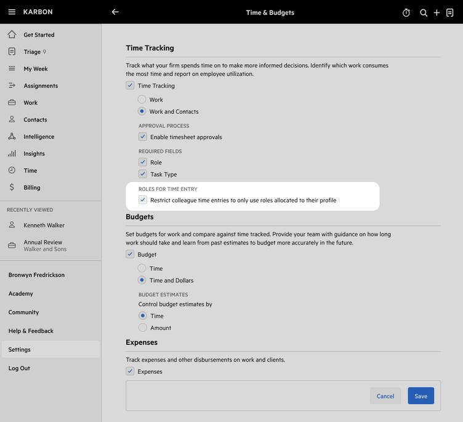Choose Time only budget radio
Viewport: 463px width, 422px height.
pos(142,269)
